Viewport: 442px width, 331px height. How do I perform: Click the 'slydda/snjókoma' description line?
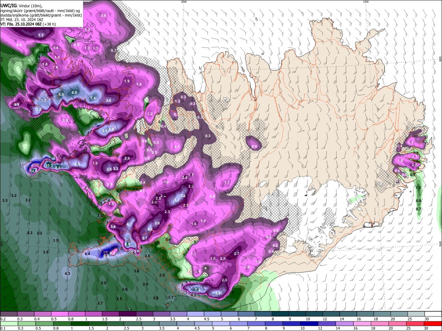tap(41, 15)
